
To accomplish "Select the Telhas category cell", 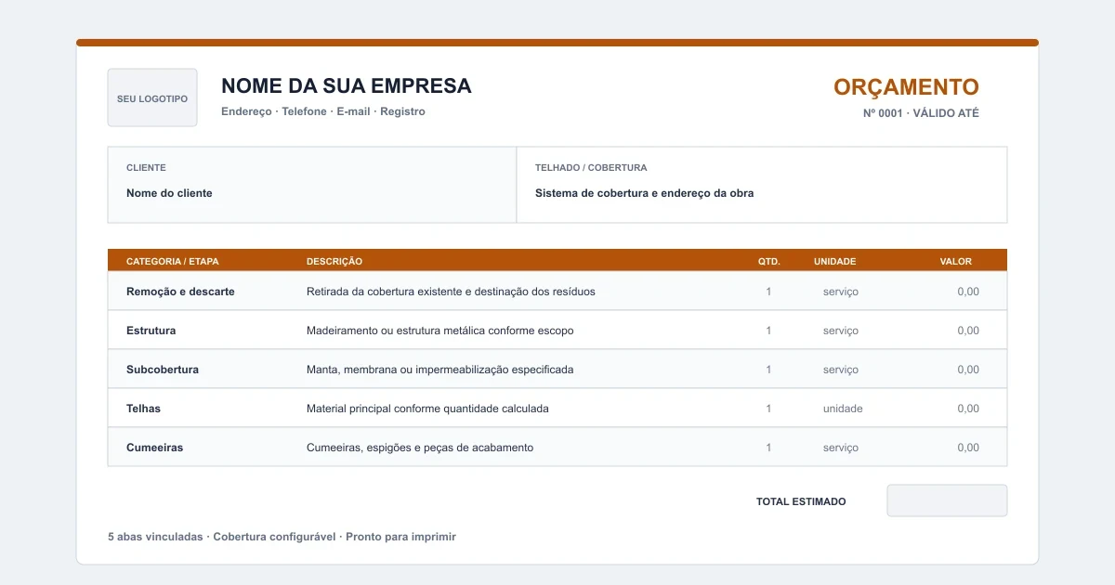I will (143, 409).
